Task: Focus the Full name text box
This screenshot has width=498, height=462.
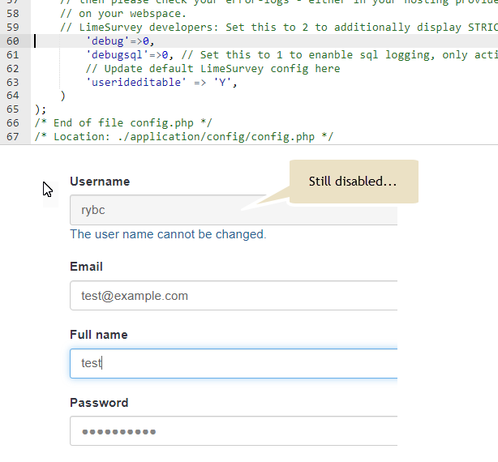Action: (234, 363)
